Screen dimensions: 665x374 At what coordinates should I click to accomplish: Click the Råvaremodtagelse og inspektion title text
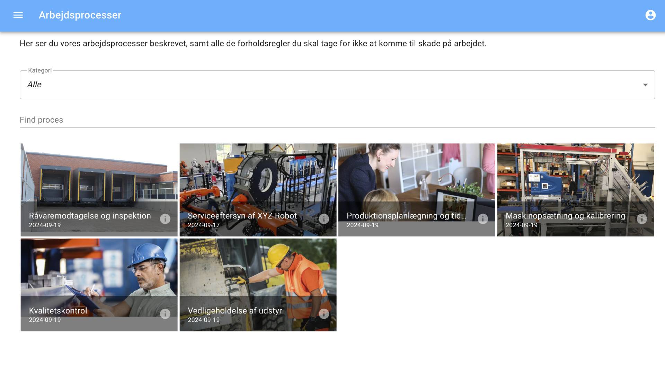90,216
